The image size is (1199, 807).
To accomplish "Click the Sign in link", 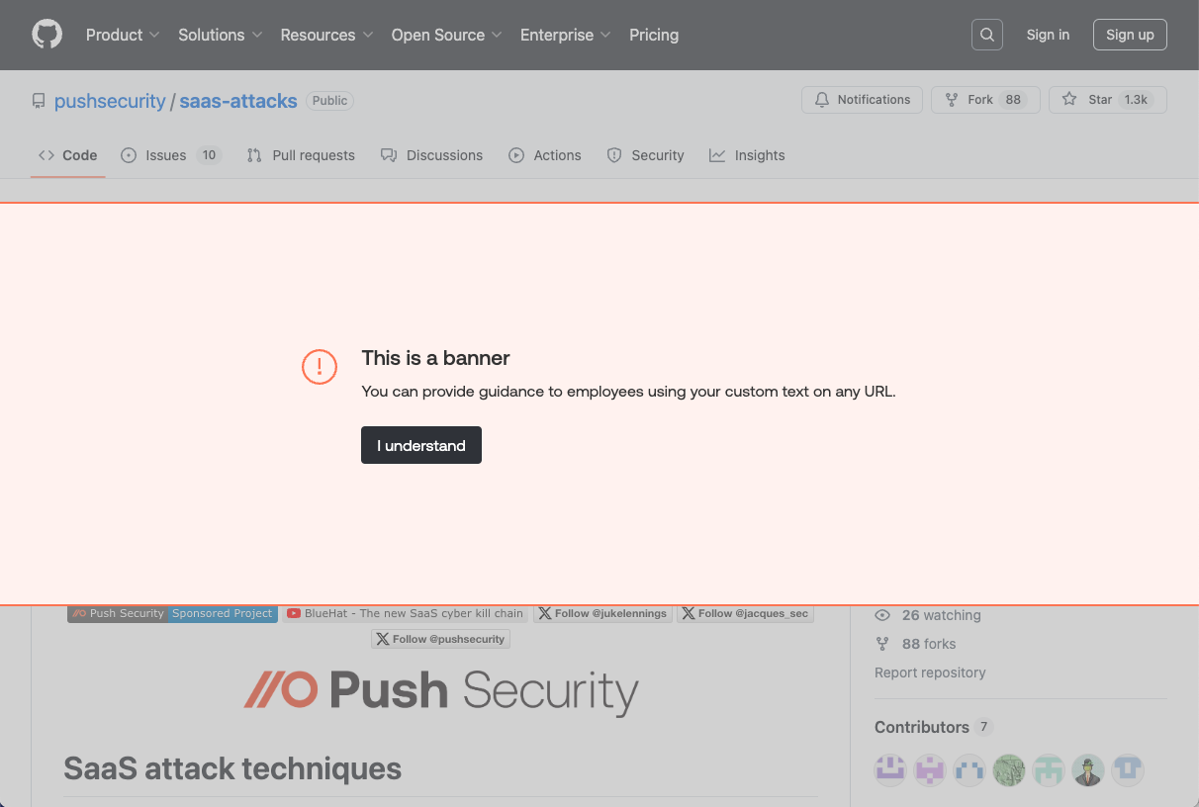I will [x=1048, y=35].
